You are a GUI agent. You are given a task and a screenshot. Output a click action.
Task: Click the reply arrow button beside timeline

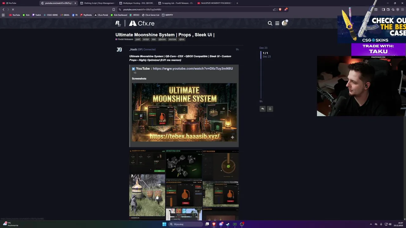[x=263, y=109]
